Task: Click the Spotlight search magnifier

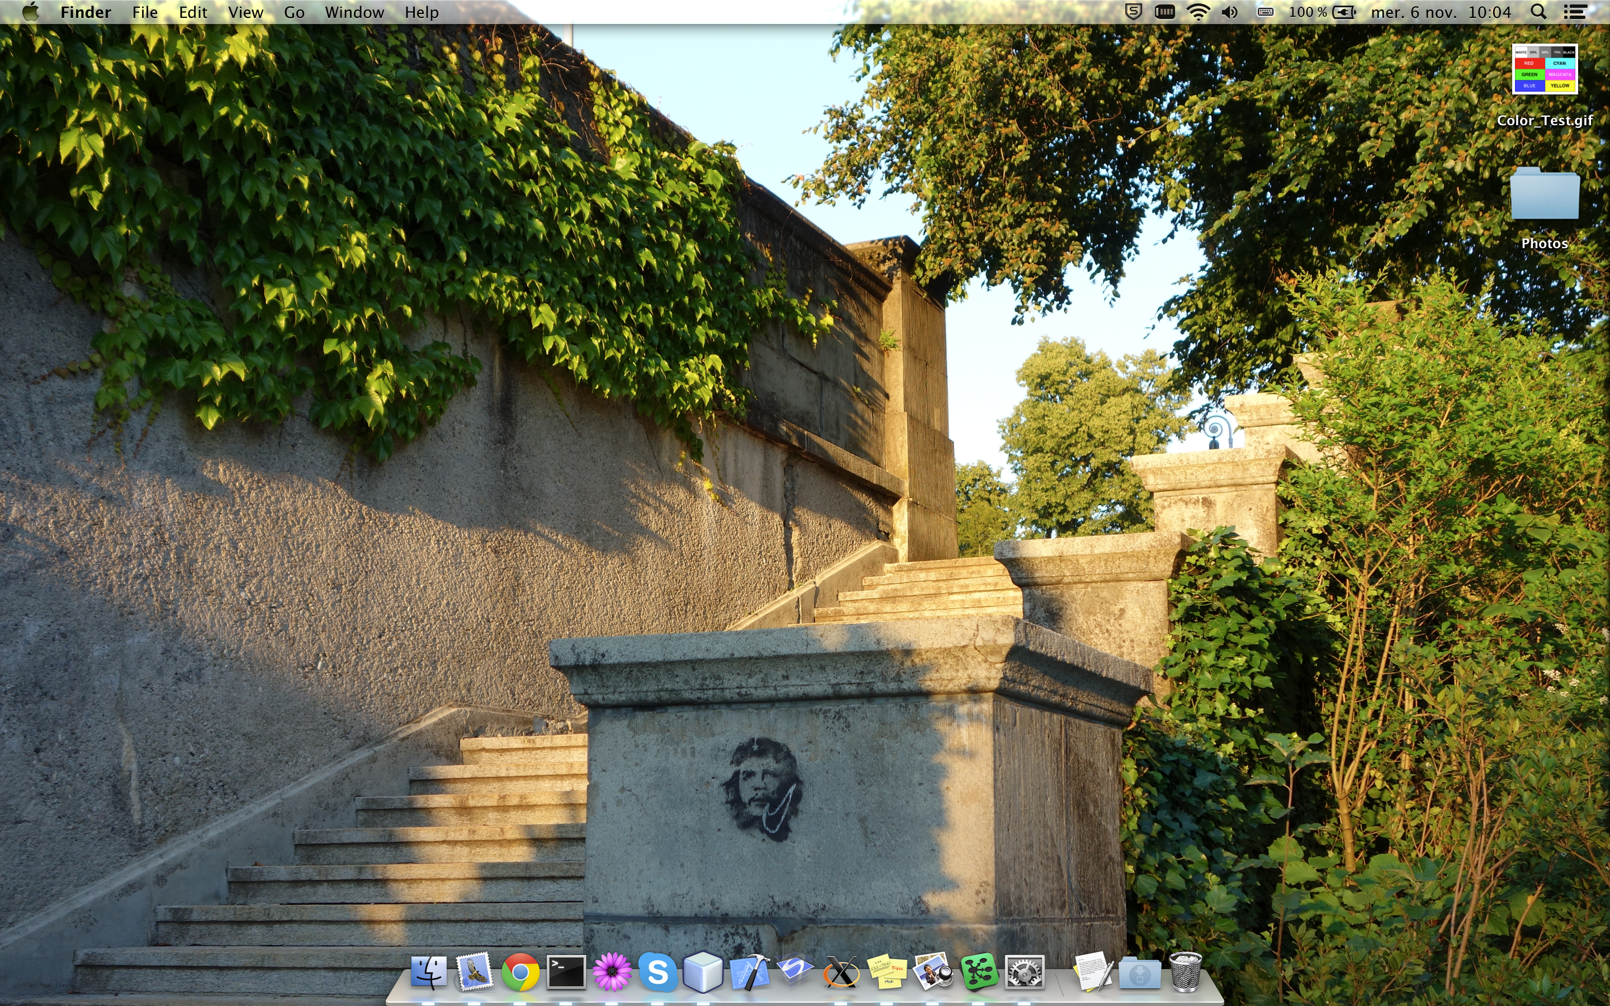Action: point(1538,12)
